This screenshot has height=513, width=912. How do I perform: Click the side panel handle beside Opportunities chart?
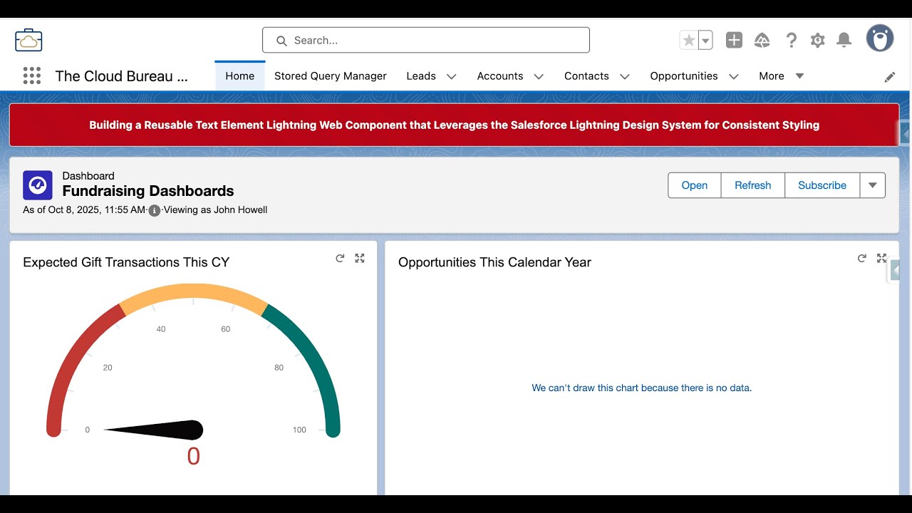click(x=894, y=271)
